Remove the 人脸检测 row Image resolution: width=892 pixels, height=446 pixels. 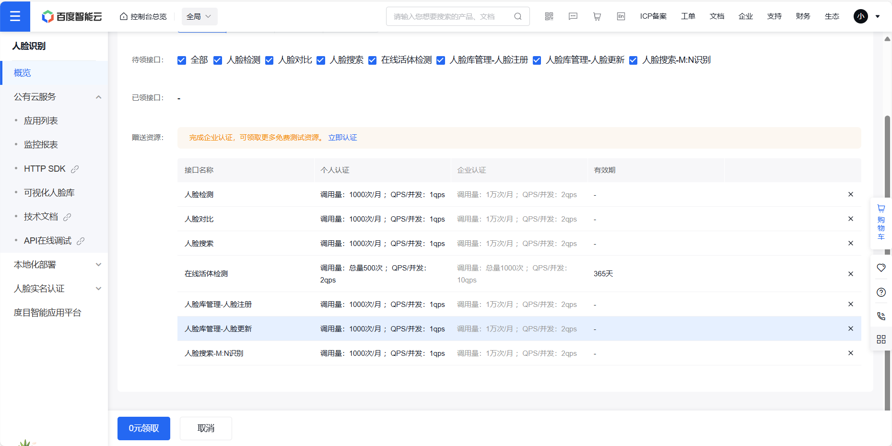coord(851,194)
